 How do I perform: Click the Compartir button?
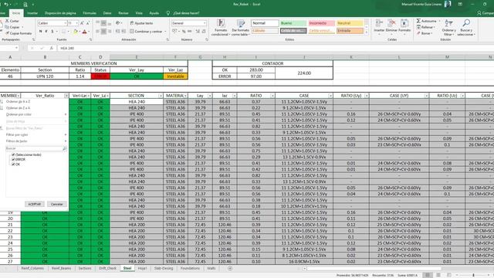tap(486, 13)
